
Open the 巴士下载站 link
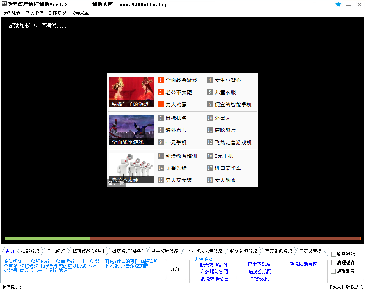click(x=259, y=264)
